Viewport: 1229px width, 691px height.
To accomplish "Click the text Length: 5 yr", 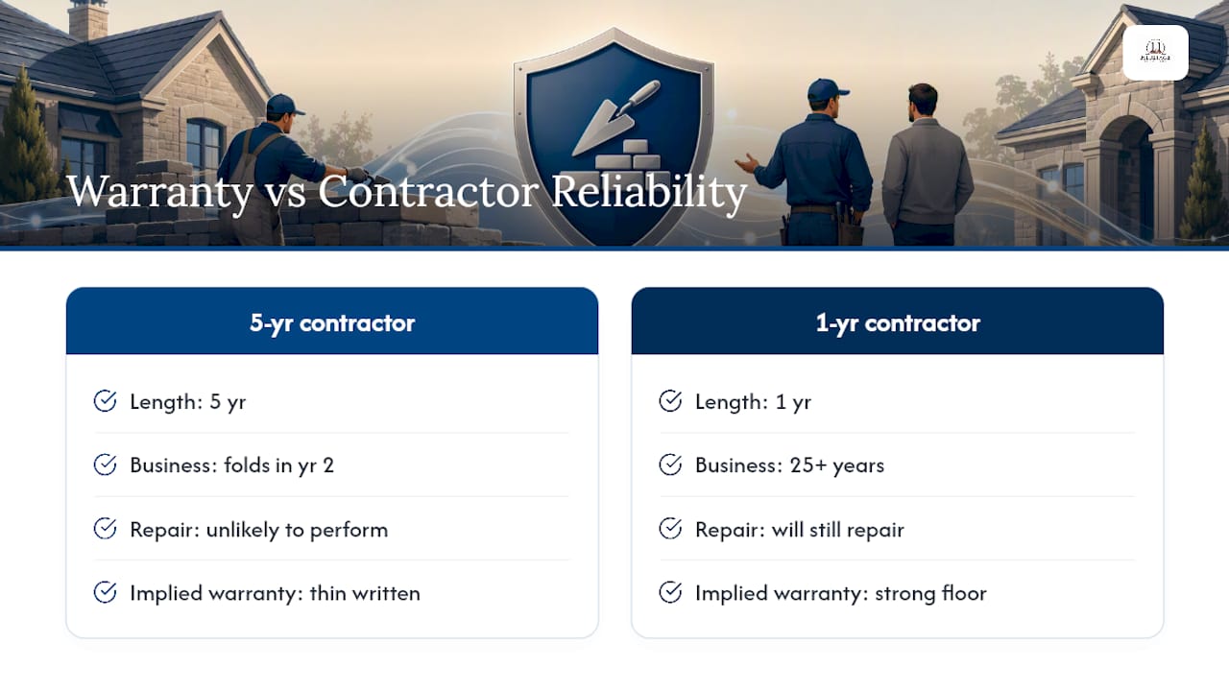I will pos(188,402).
